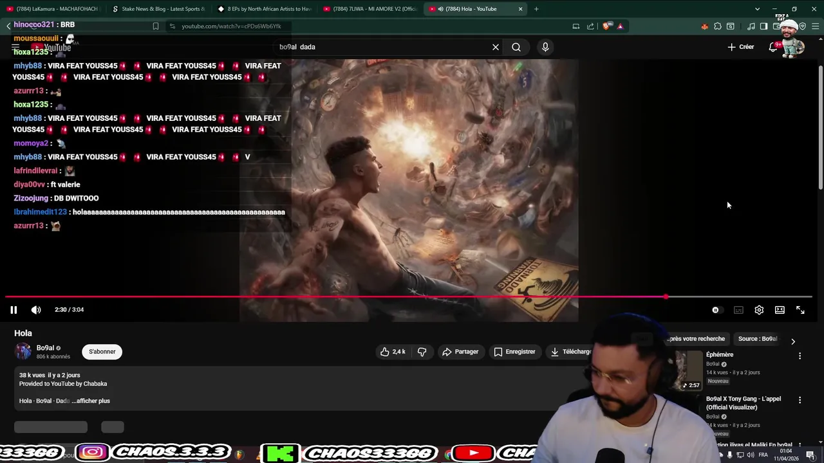Click the YouTube search magnifier button
The width and height of the screenshot is (824, 463).
(x=516, y=47)
